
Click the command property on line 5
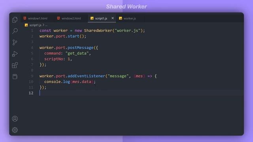tap(53, 53)
